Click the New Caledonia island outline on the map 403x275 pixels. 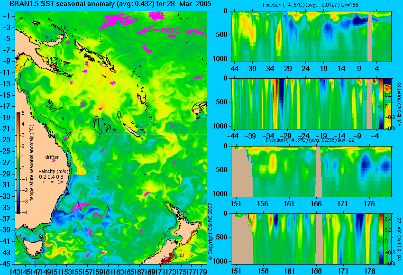pyautogui.click(x=130, y=130)
